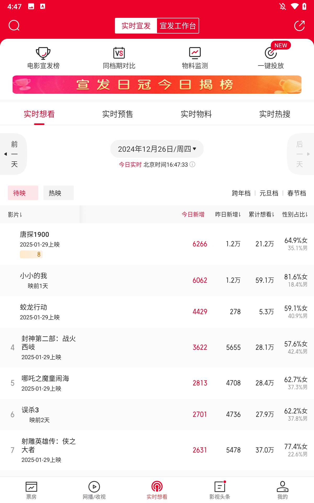
Task: Sort by 累计想看 column
Action: 261,215
